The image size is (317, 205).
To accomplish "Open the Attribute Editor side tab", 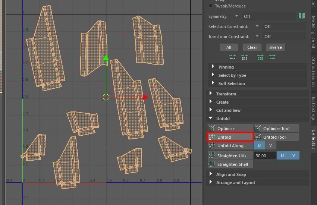I will [313, 73].
